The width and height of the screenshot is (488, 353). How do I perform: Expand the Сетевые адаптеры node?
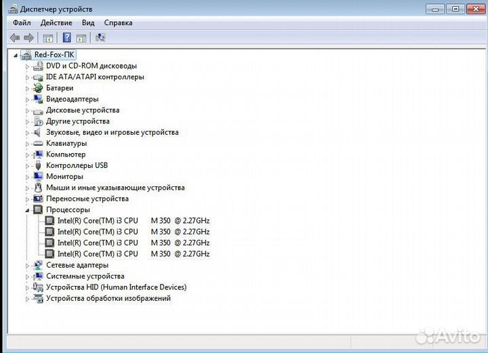coord(28,266)
